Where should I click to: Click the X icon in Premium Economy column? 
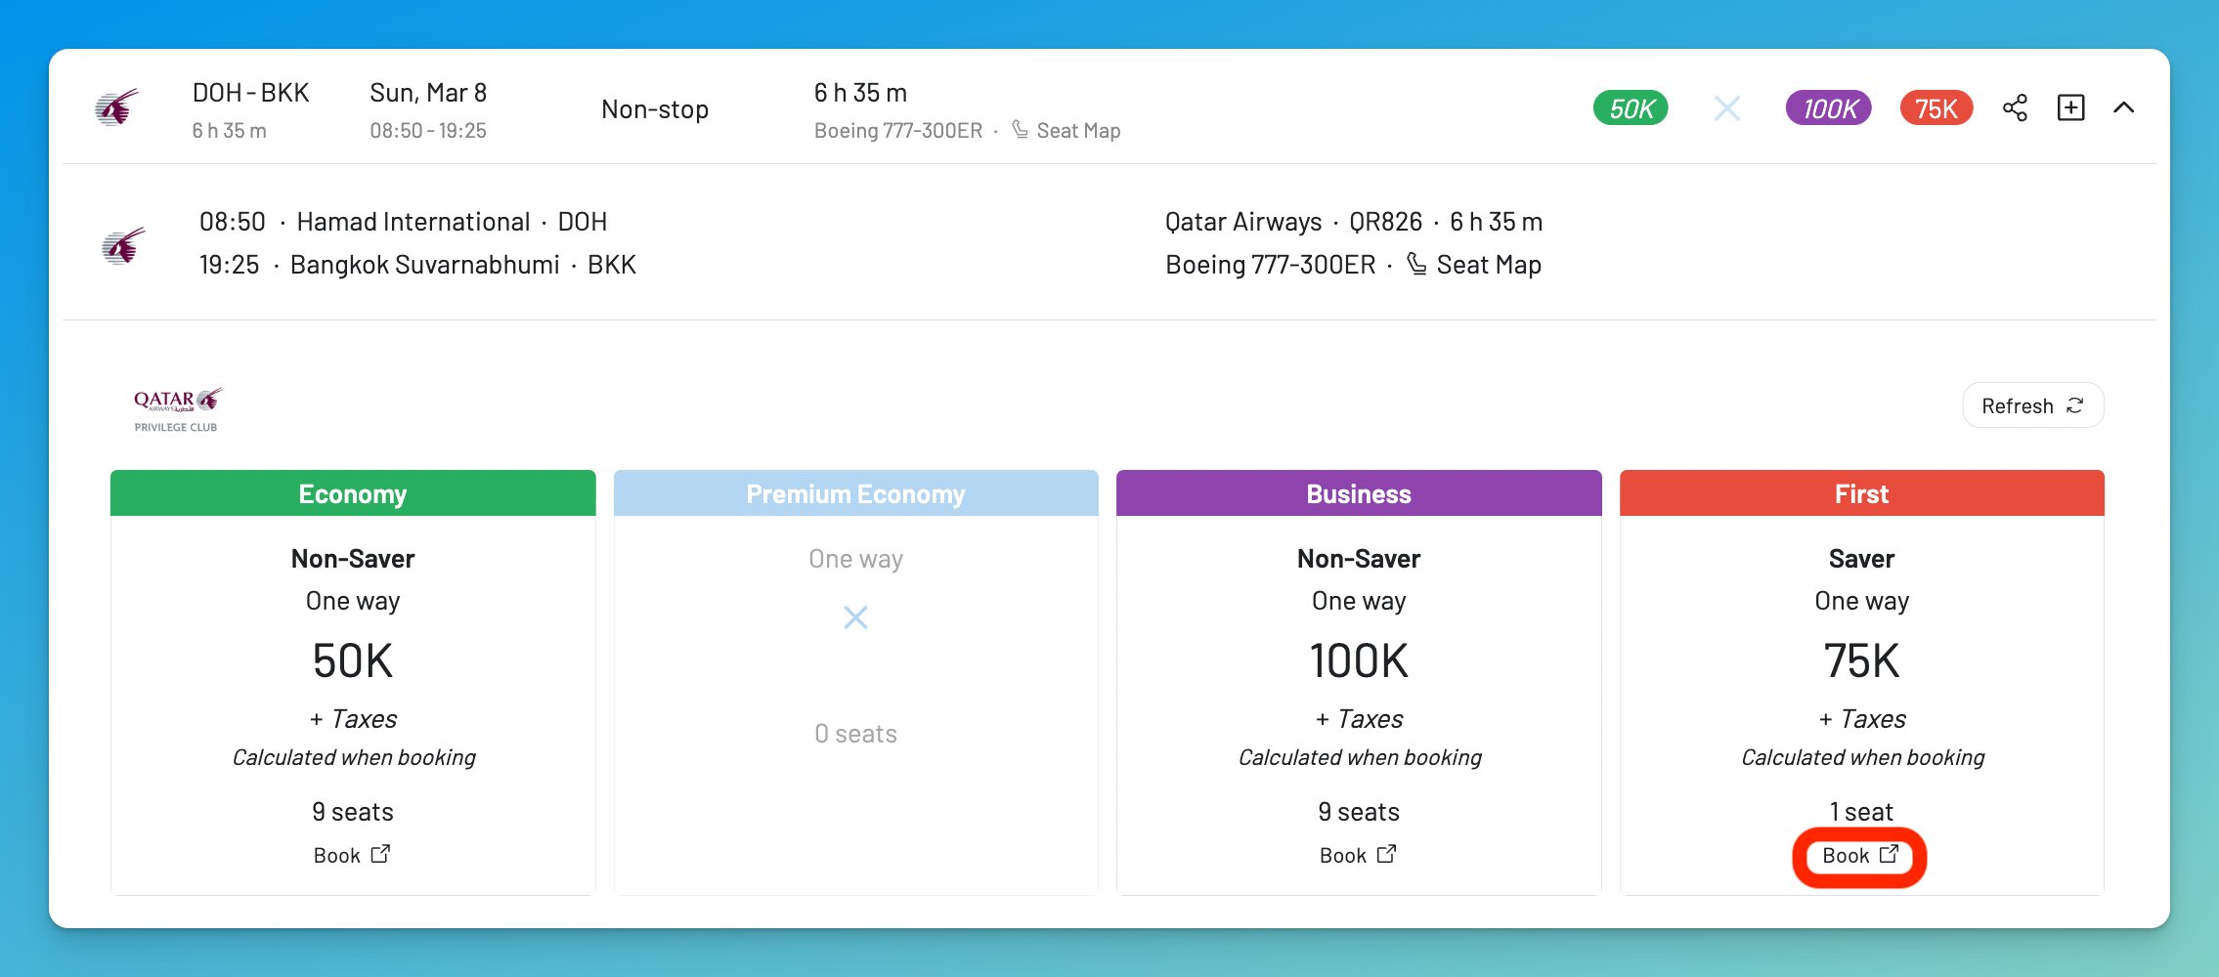[856, 617]
